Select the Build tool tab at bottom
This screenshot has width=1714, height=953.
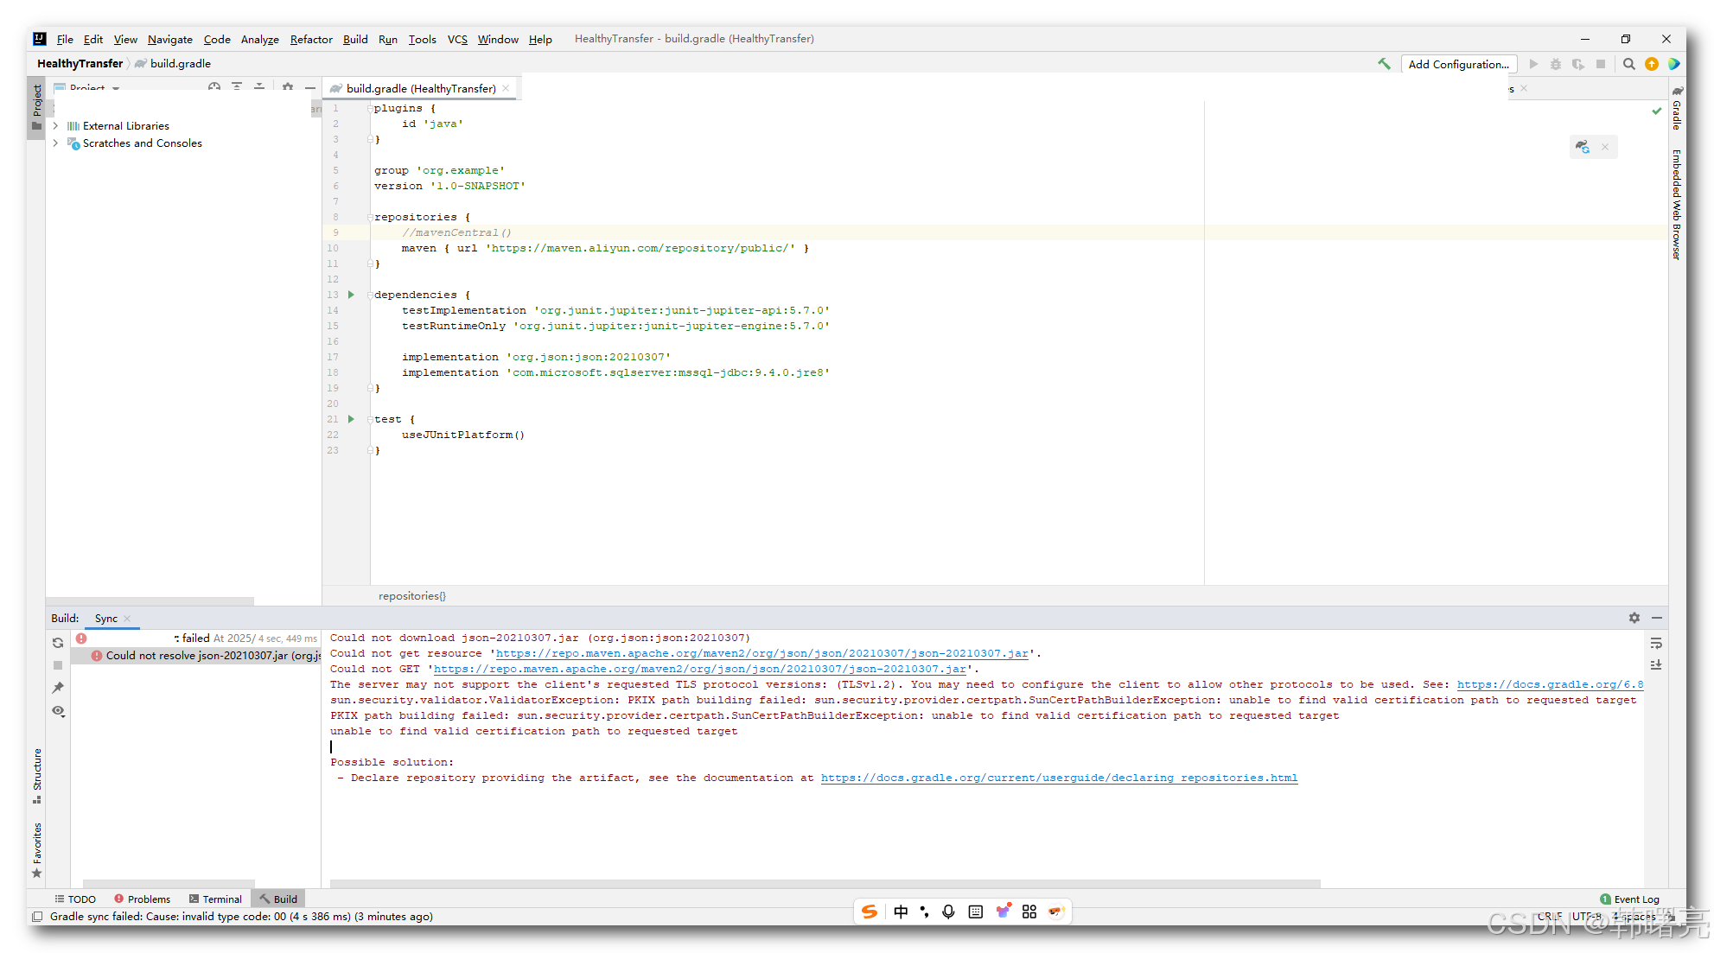pyautogui.click(x=278, y=899)
